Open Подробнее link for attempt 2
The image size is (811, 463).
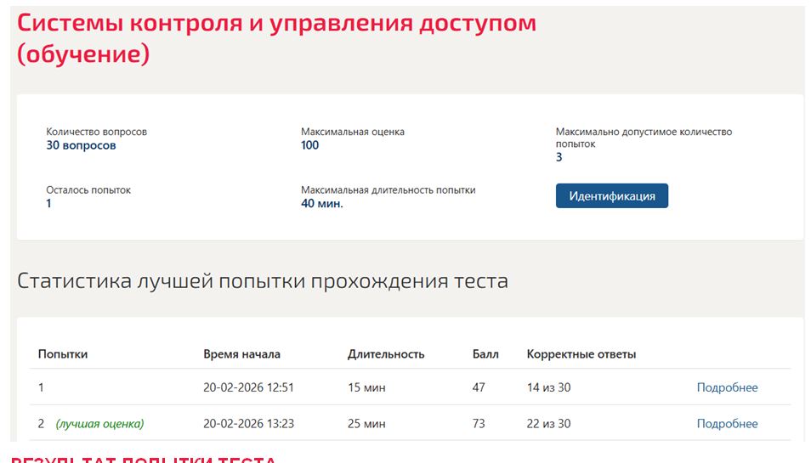click(727, 424)
